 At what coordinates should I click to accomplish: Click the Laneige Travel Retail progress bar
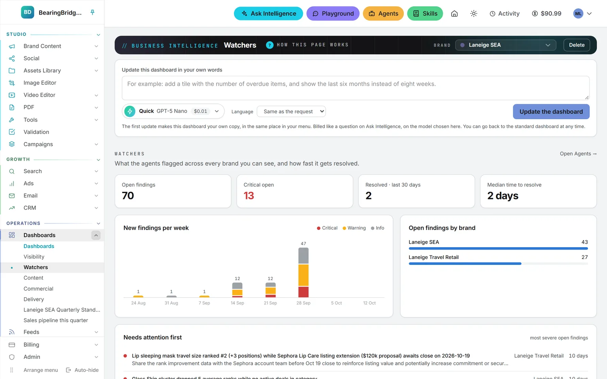click(498, 263)
